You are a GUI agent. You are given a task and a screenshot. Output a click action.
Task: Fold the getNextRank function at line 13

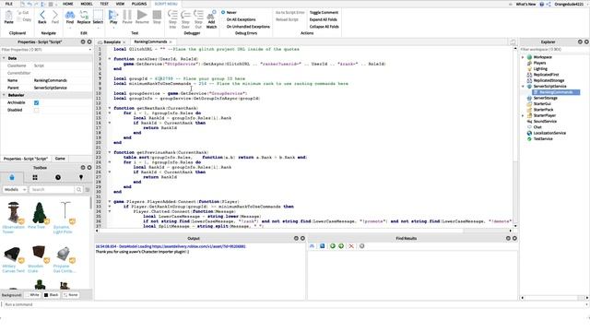pyautogui.click(x=110, y=108)
